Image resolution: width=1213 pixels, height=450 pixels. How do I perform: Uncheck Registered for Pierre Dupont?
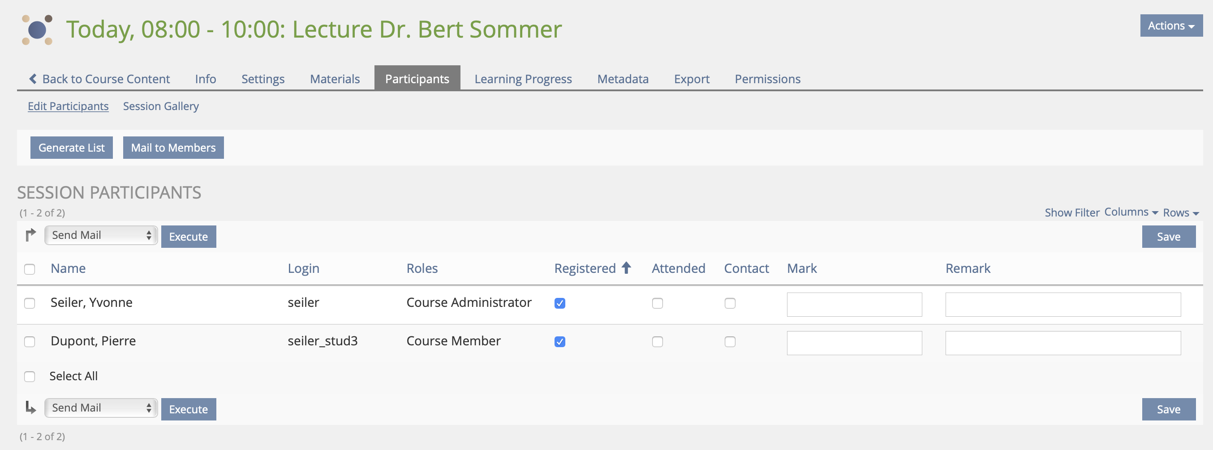pyautogui.click(x=559, y=342)
